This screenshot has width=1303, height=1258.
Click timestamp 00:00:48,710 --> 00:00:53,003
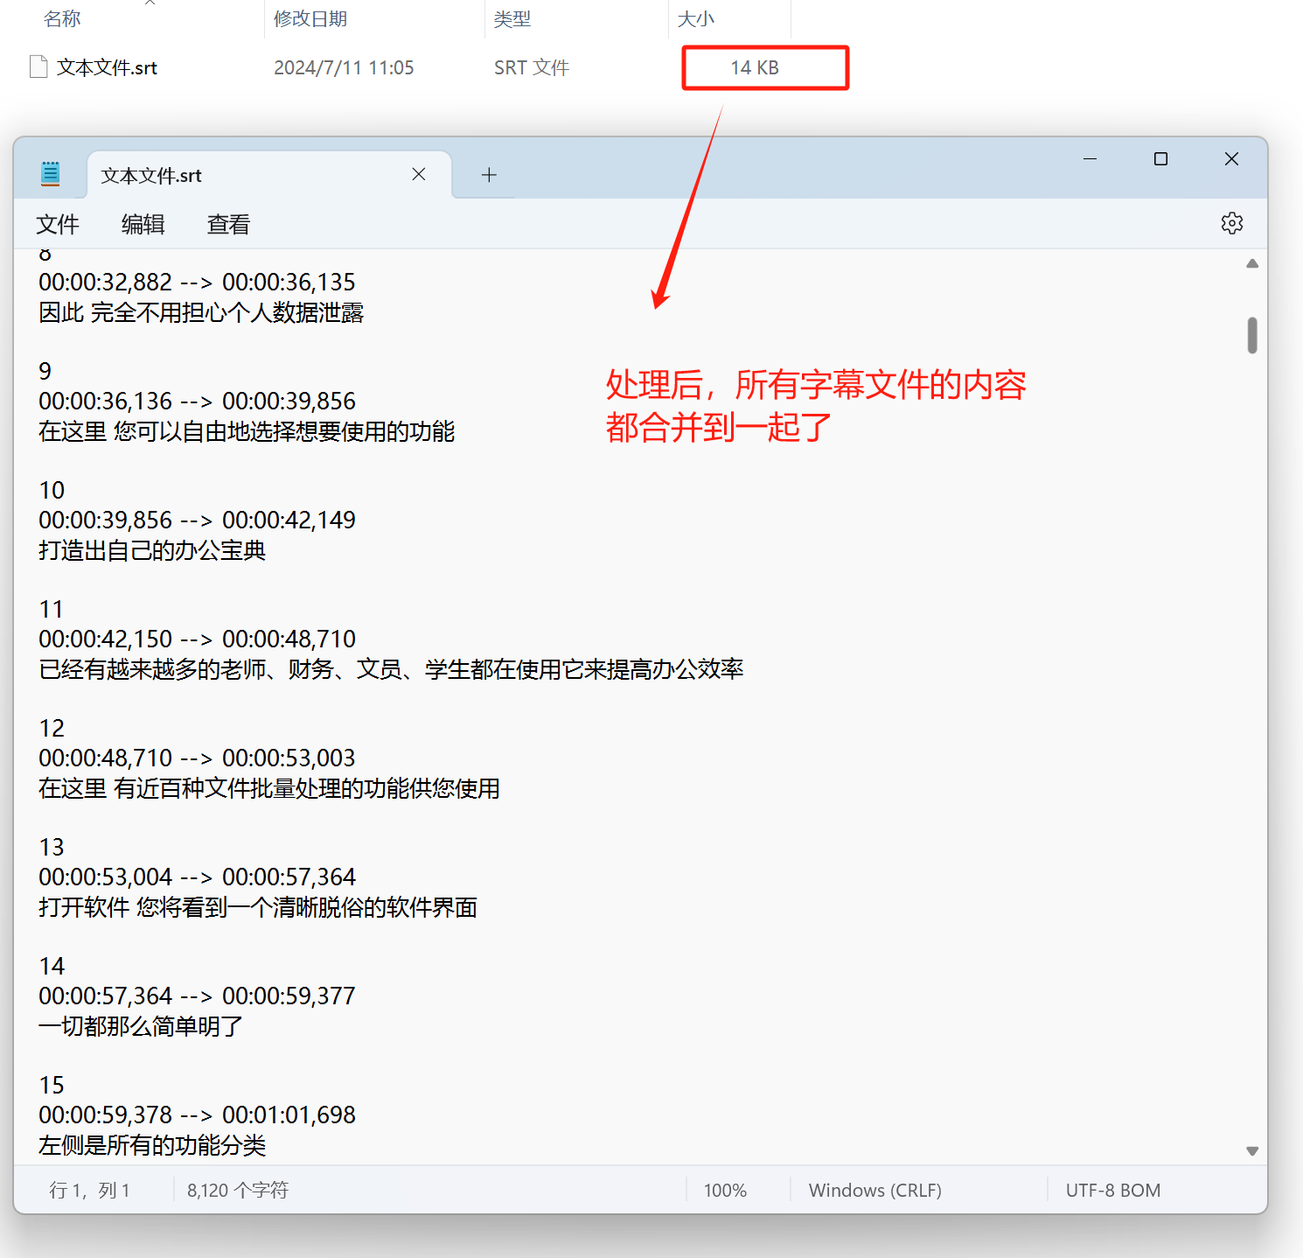197,758
